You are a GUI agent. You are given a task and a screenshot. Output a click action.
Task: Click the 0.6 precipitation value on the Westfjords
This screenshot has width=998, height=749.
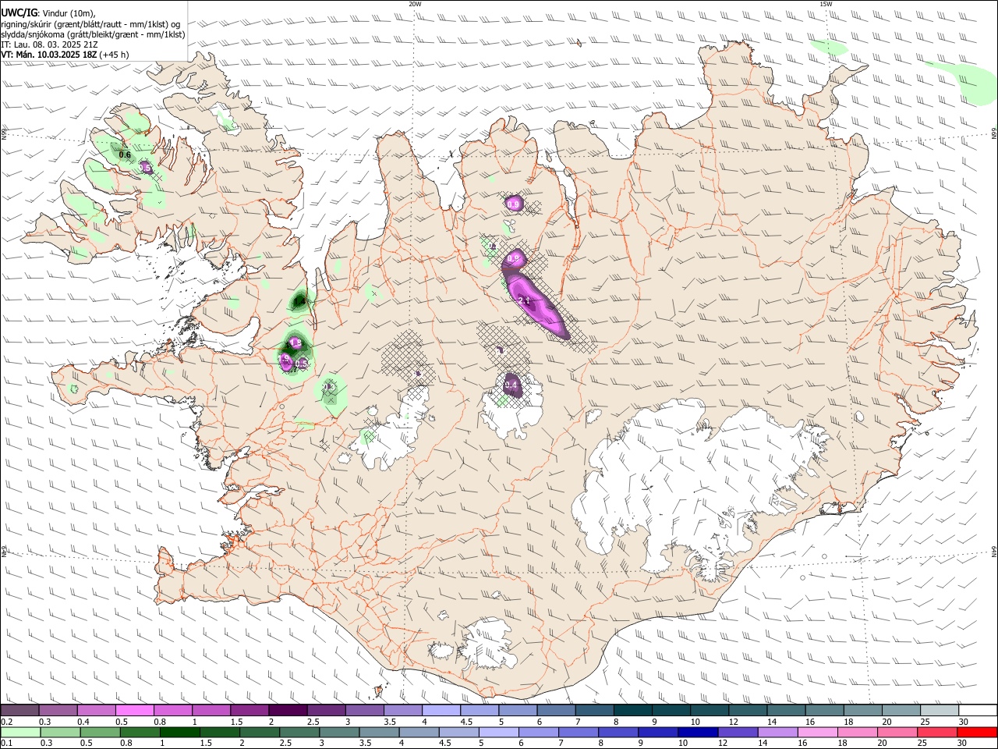click(x=125, y=154)
